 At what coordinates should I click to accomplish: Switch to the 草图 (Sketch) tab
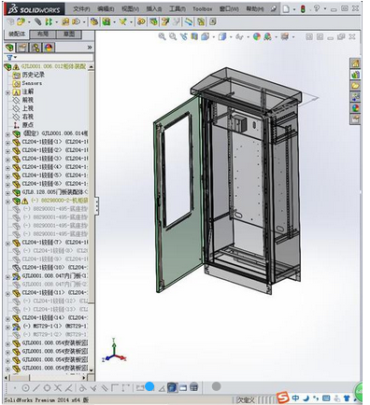click(x=69, y=35)
